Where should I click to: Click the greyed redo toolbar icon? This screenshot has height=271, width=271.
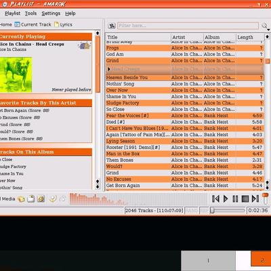coord(62,199)
